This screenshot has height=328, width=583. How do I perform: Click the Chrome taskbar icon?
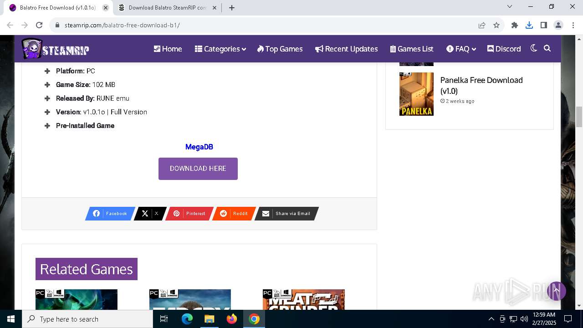point(254,319)
